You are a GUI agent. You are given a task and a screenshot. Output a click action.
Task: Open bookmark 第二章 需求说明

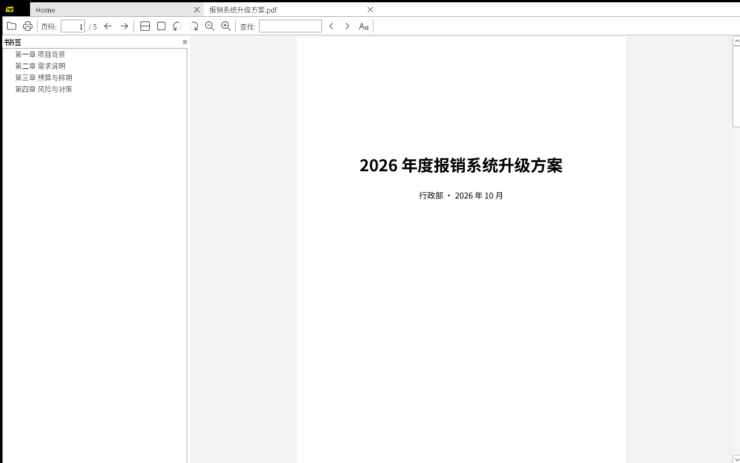[40, 66]
